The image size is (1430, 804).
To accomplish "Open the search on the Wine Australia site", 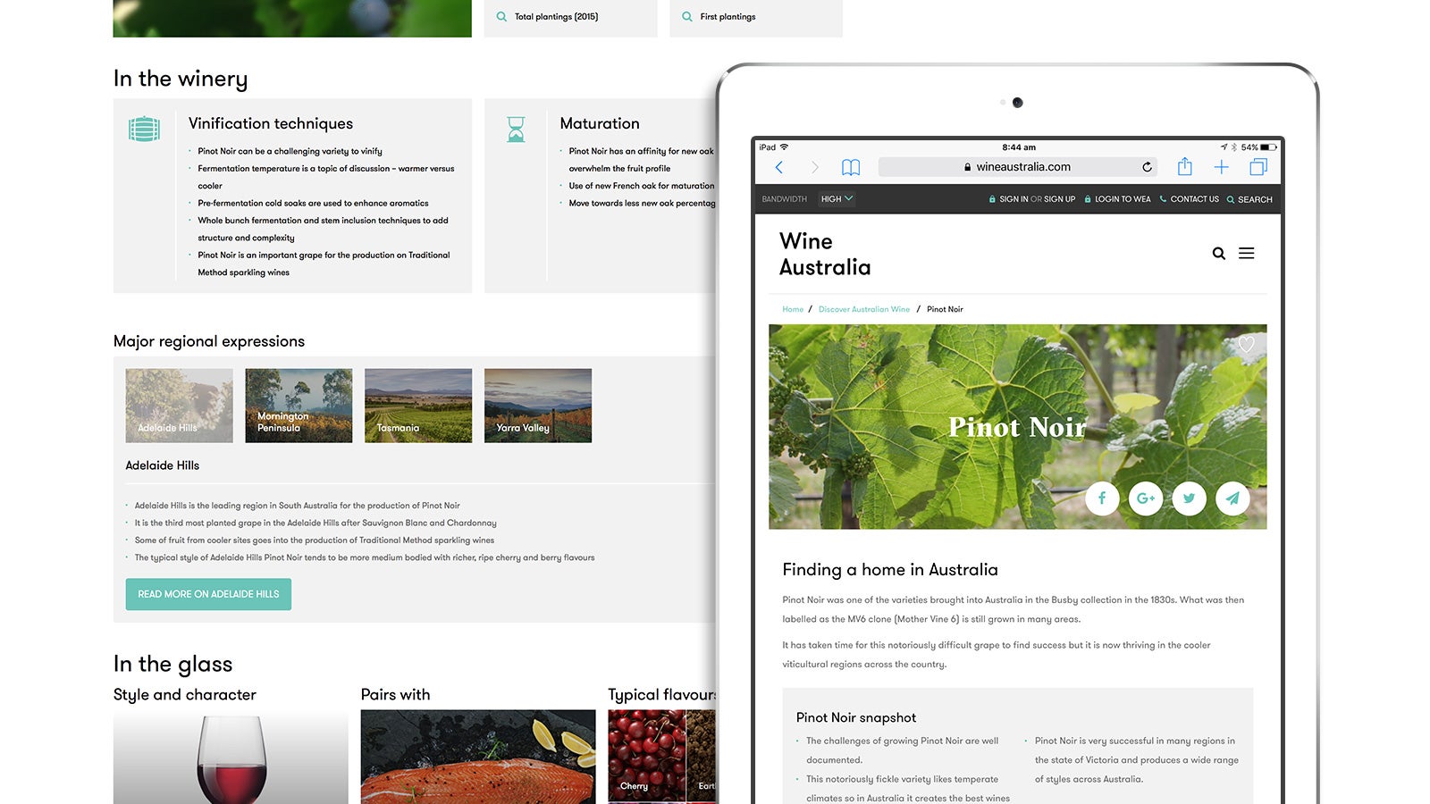I will tap(1218, 254).
